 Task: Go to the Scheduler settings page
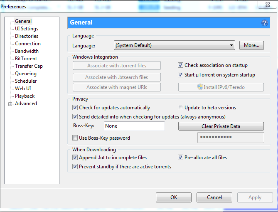pyautogui.click(x=26, y=81)
